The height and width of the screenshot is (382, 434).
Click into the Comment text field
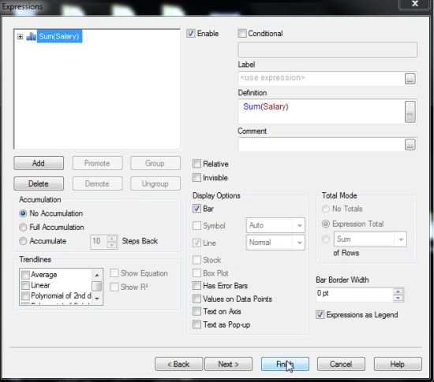point(321,144)
